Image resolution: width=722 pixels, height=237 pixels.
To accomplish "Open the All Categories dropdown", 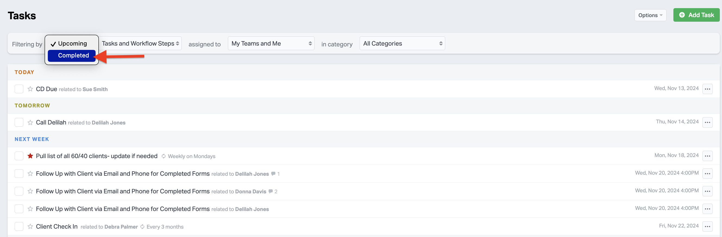I will (402, 43).
